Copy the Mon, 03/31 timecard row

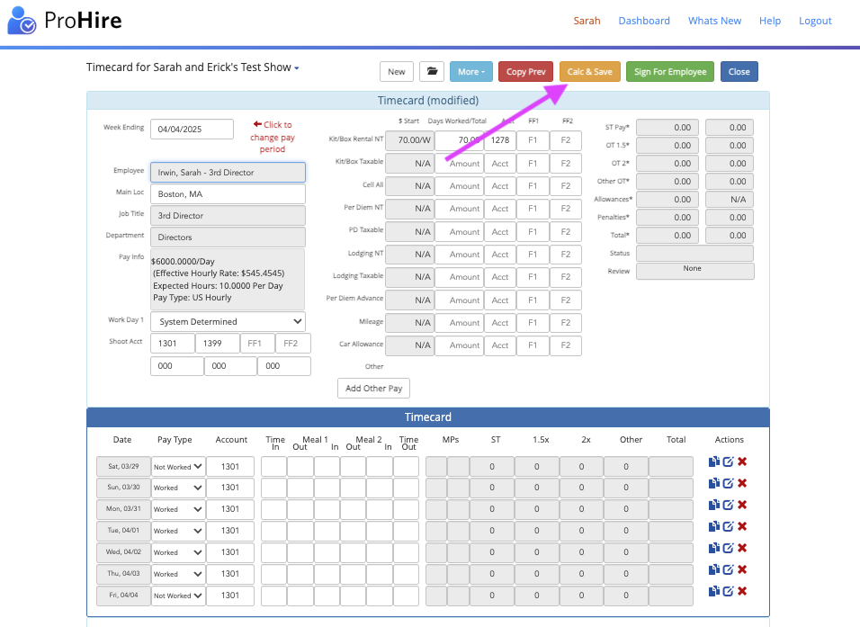pos(713,505)
